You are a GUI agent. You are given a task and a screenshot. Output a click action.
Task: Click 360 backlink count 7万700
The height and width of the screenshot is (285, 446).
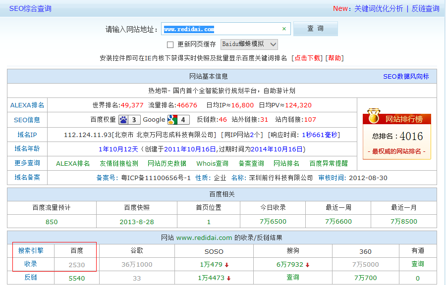[366, 278]
